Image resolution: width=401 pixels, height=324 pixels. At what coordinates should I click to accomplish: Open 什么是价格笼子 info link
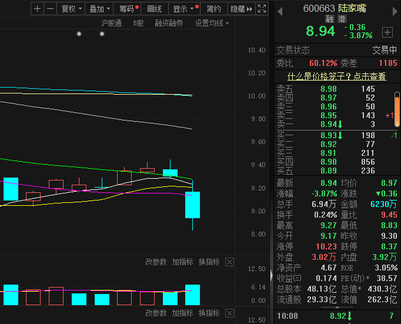tap(336, 76)
